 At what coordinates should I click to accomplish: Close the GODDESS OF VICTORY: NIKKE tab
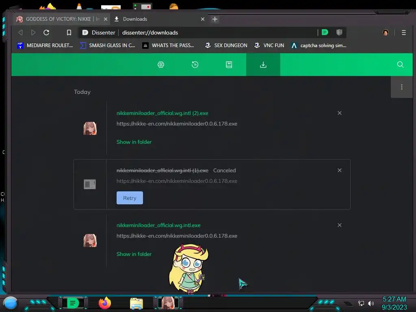(x=106, y=19)
